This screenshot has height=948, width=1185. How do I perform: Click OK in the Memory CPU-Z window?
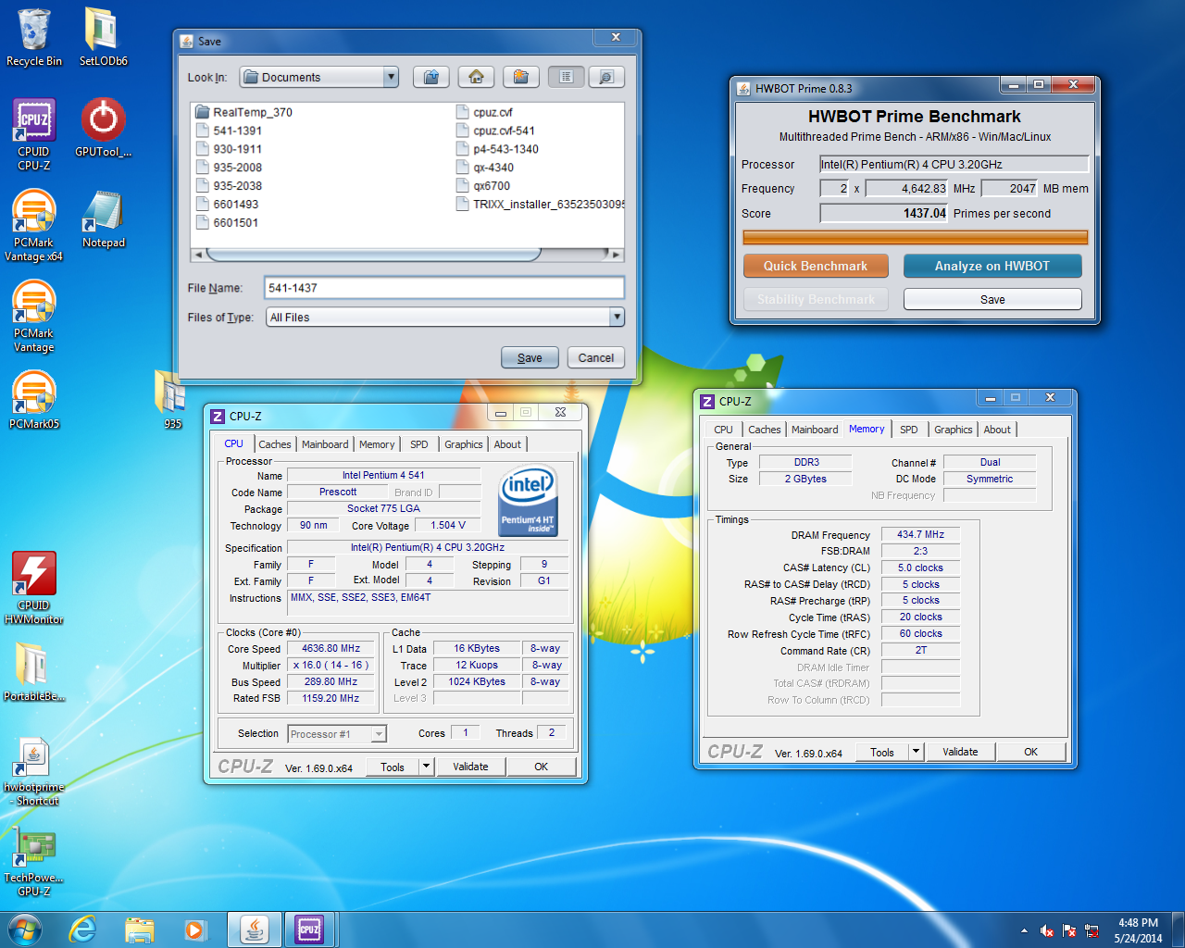(x=1030, y=752)
